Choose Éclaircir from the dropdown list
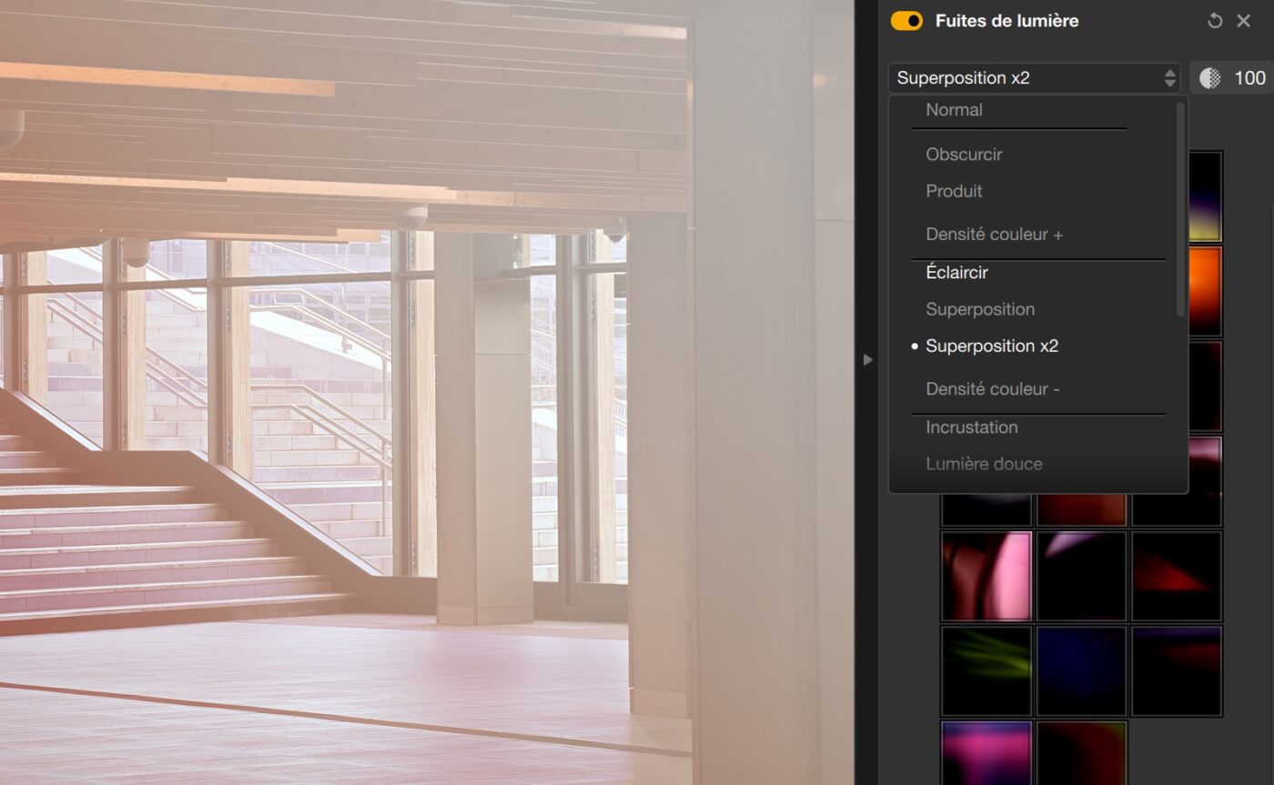 [x=956, y=273]
